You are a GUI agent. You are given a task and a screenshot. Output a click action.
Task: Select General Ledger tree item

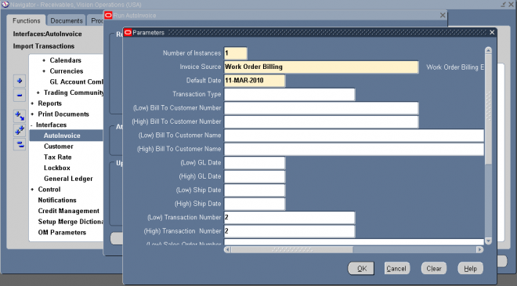pos(68,179)
